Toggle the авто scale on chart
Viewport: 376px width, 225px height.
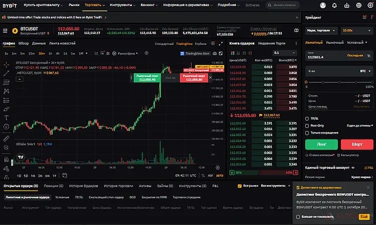(220, 175)
